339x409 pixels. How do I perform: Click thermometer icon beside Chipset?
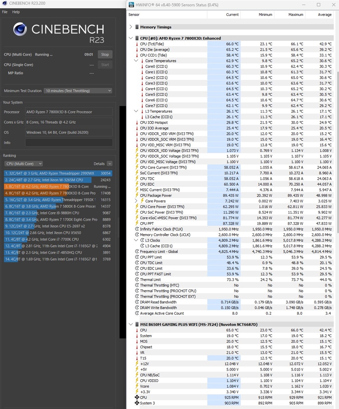tap(137, 347)
